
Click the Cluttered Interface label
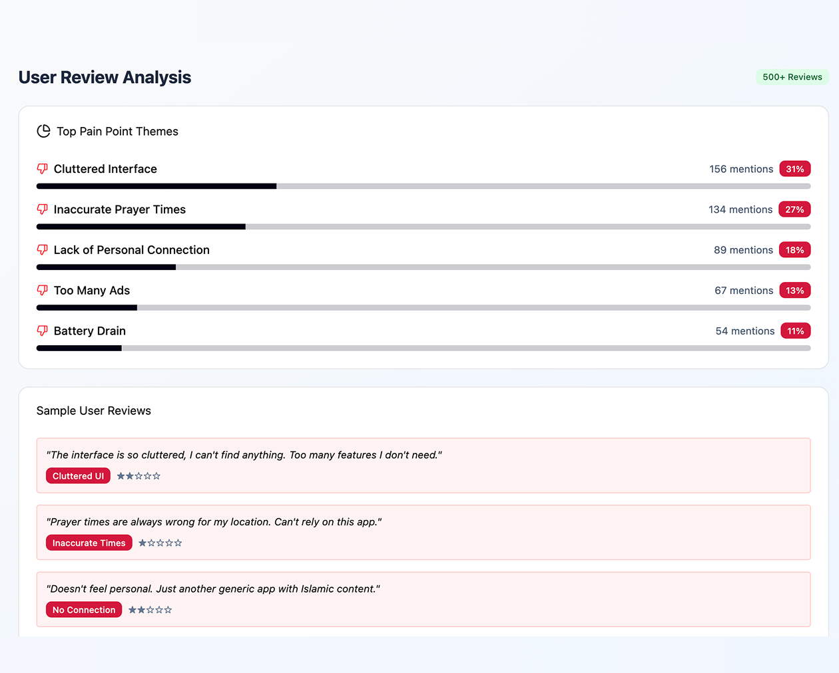(105, 169)
